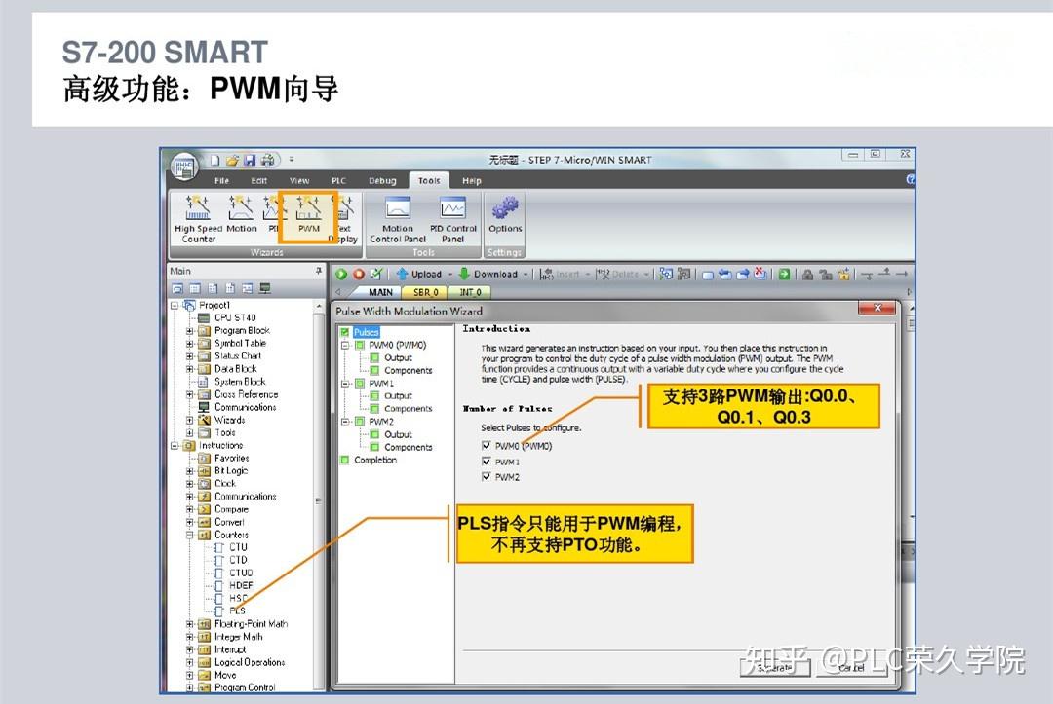This screenshot has height=704, width=1053.
Task: Launch the Motion wizard
Action: 241,214
